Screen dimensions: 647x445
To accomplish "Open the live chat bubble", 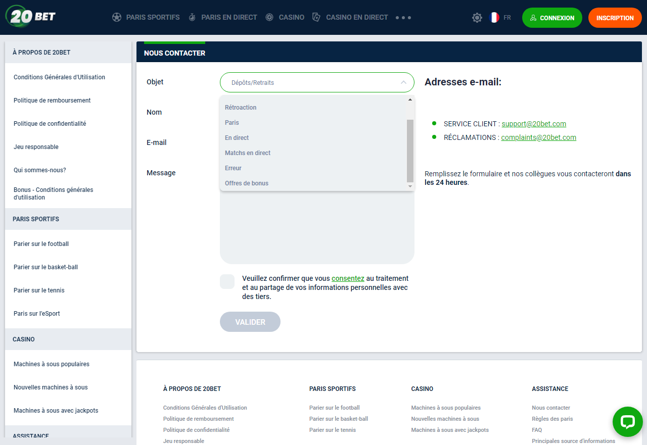I will [627, 422].
